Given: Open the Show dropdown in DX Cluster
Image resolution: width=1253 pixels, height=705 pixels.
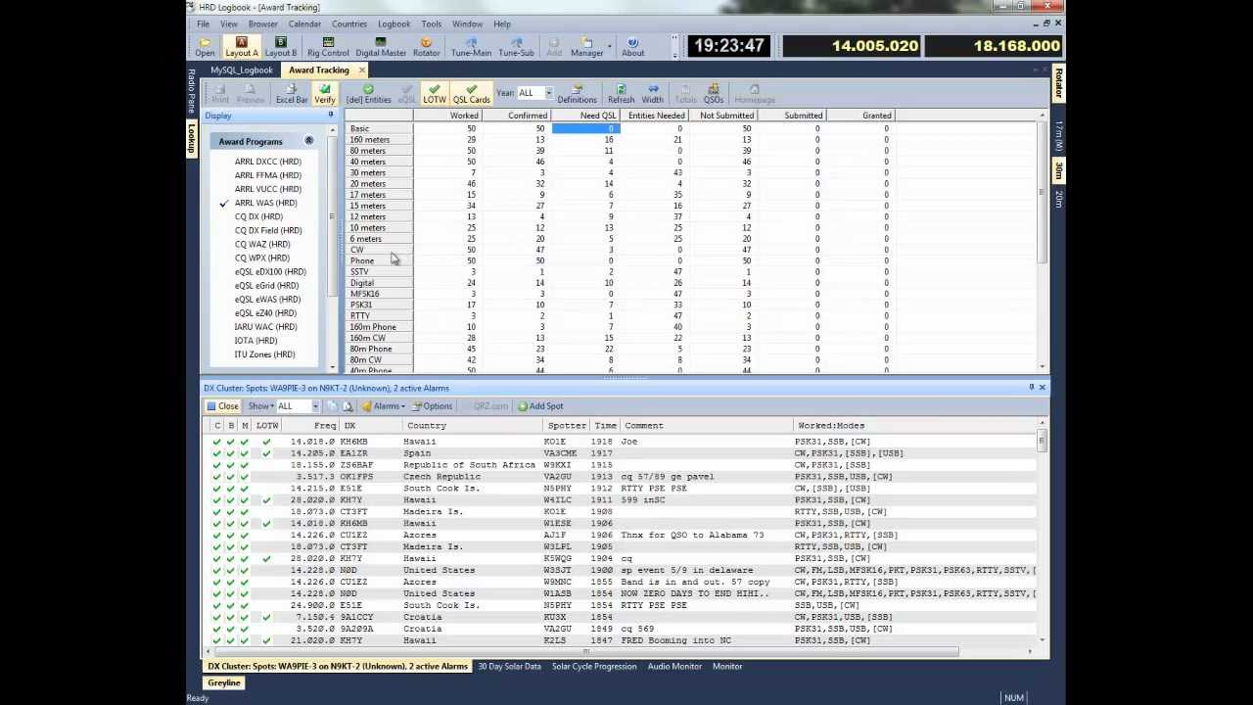Looking at the screenshot, I should coord(260,406).
